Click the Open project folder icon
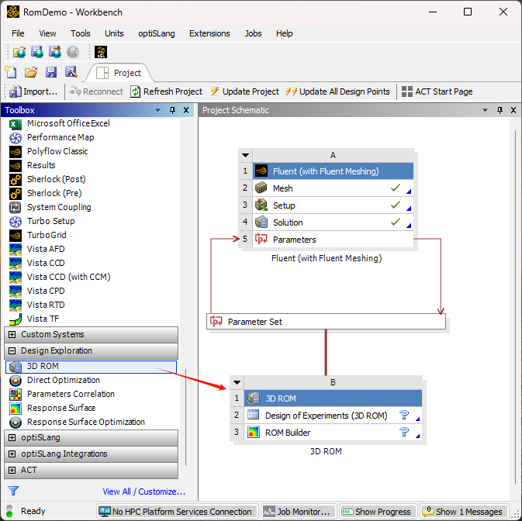522x521 pixels. (31, 72)
